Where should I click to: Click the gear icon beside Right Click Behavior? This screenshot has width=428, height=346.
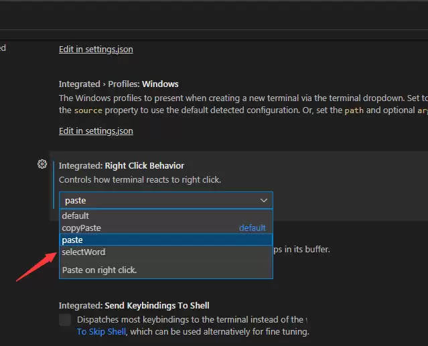coord(42,164)
